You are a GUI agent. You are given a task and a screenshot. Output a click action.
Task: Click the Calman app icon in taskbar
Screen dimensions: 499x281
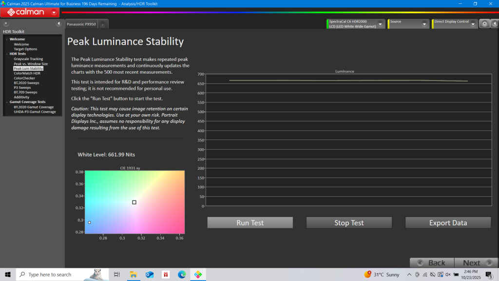198,275
